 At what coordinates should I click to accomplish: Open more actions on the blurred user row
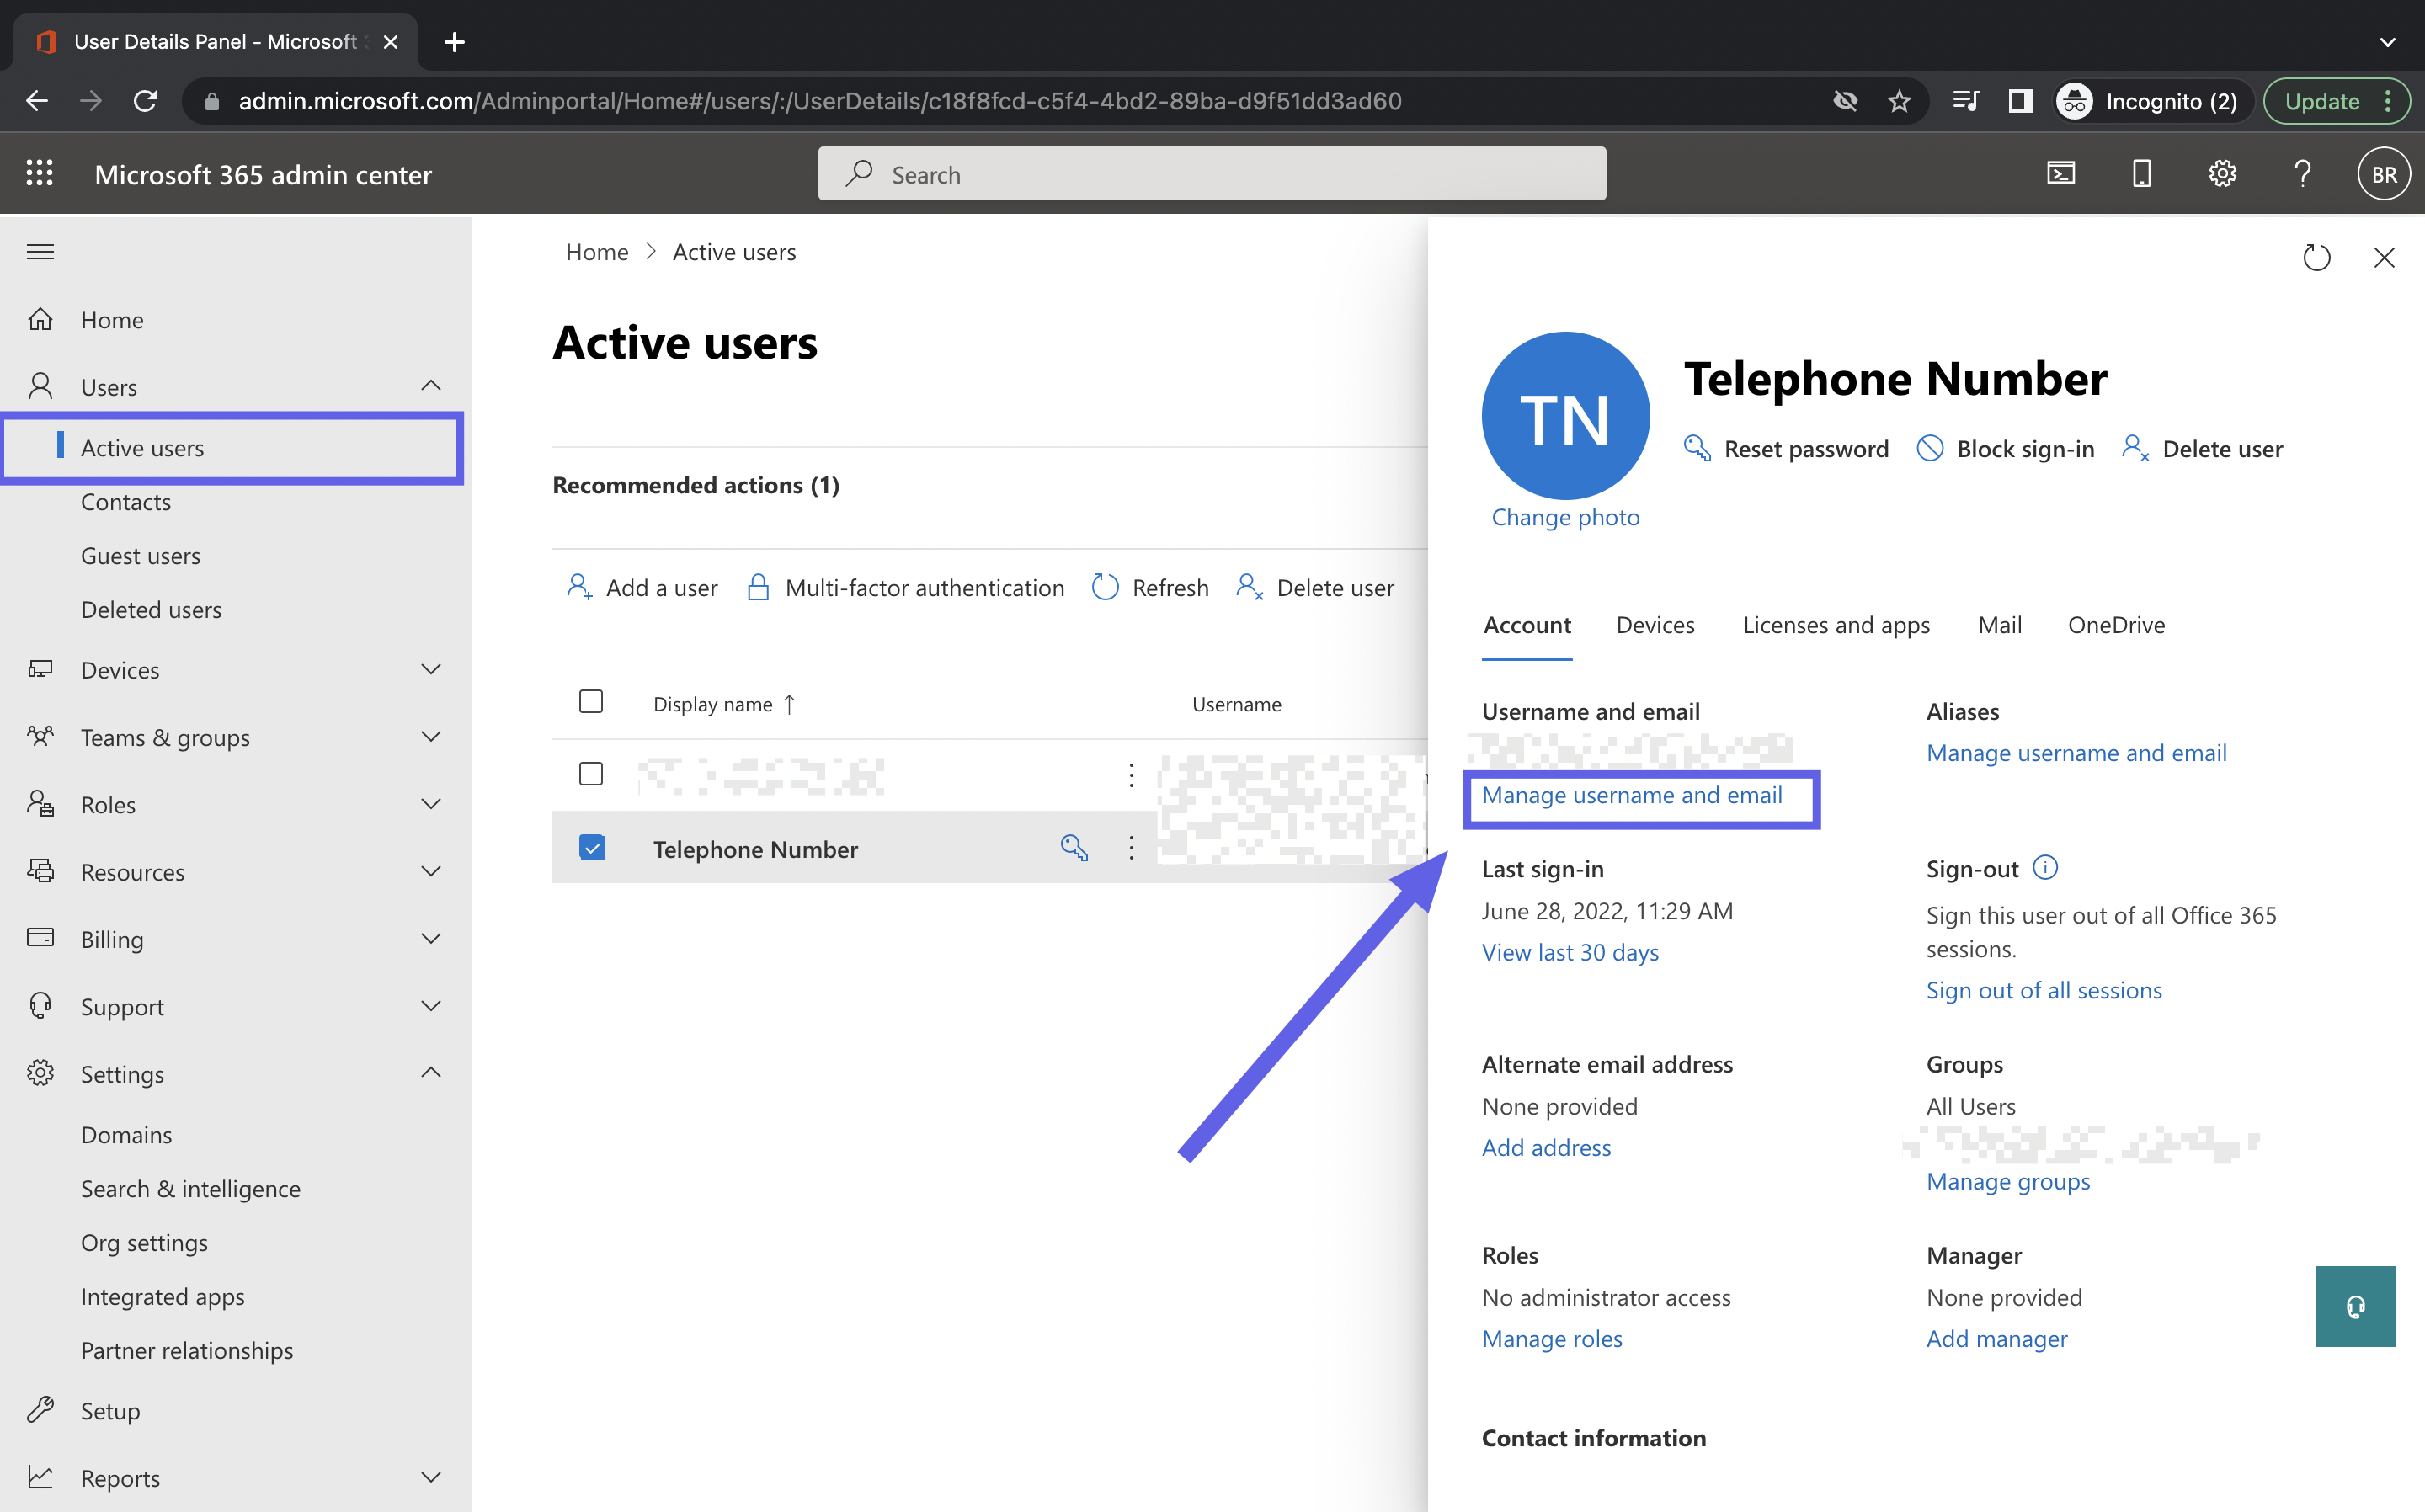1131,774
